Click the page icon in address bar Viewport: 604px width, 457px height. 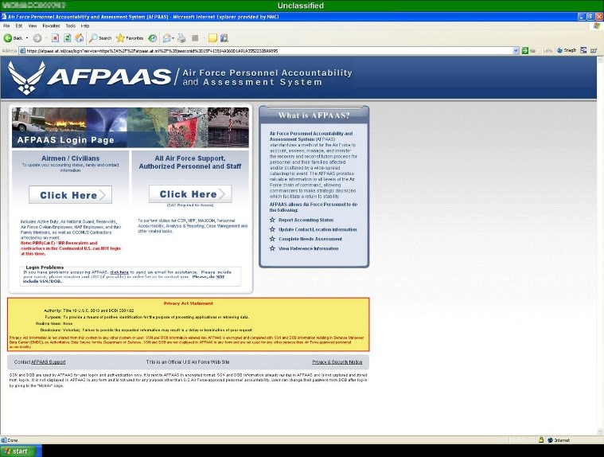click(22, 50)
